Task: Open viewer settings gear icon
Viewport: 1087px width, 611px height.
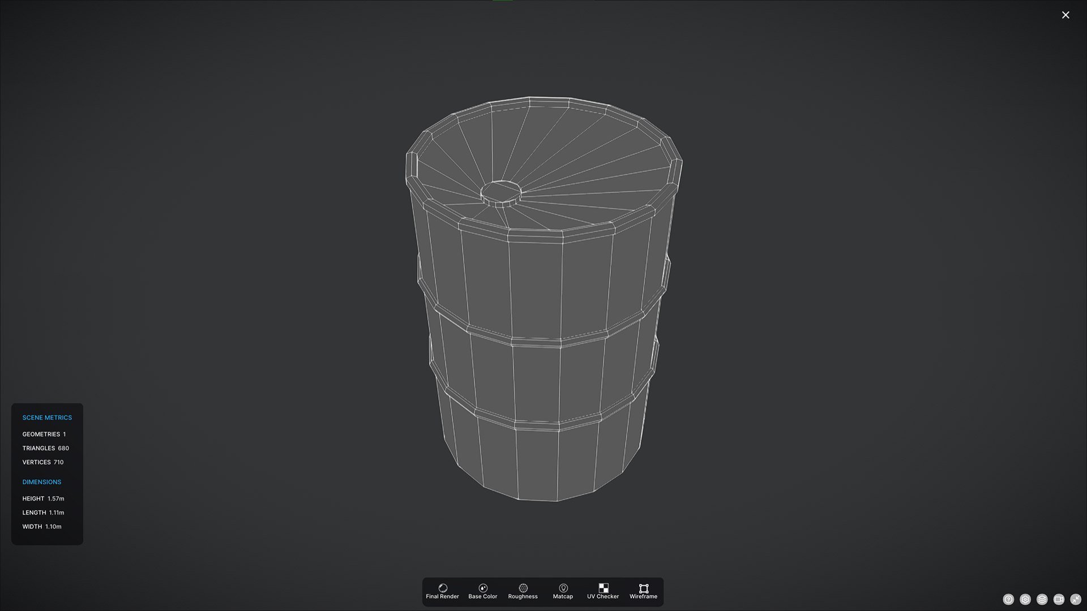Action: (1025, 599)
